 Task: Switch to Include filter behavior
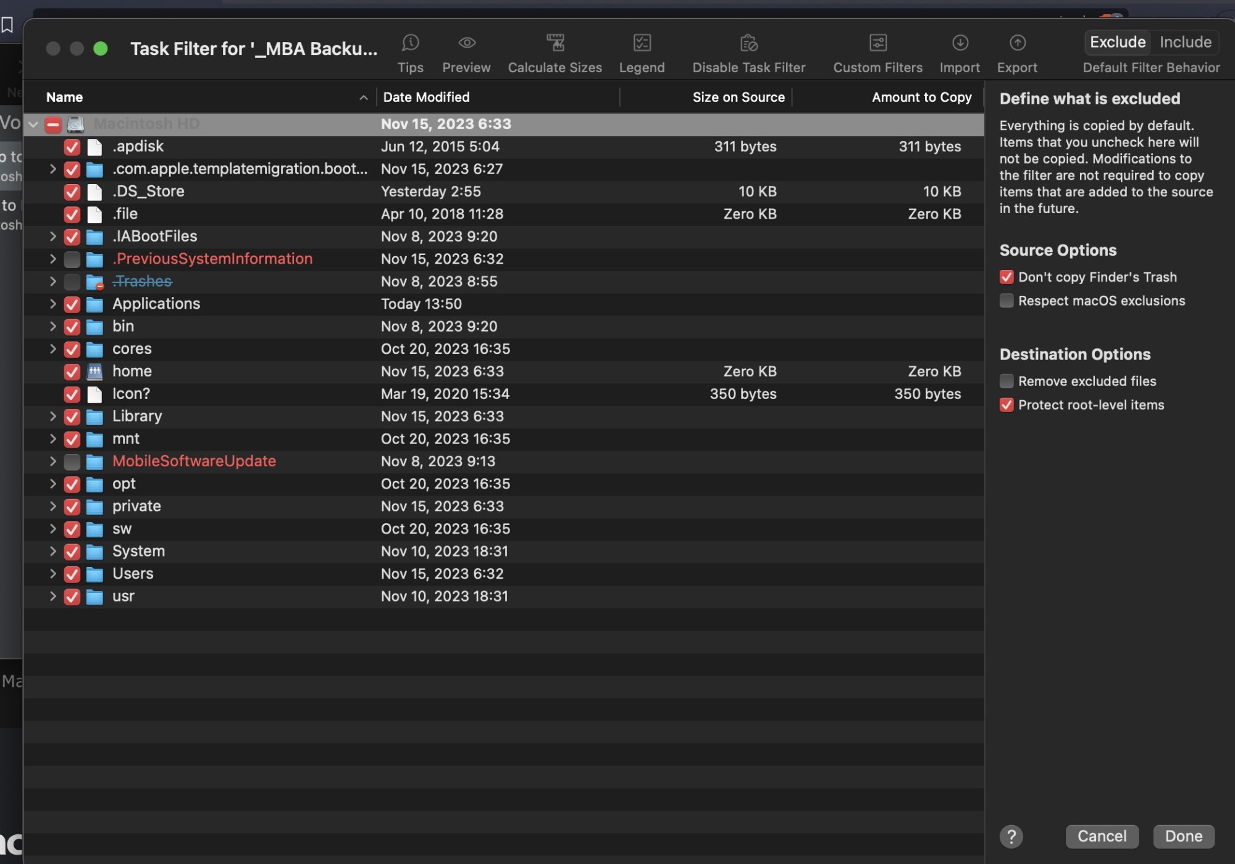point(1184,42)
